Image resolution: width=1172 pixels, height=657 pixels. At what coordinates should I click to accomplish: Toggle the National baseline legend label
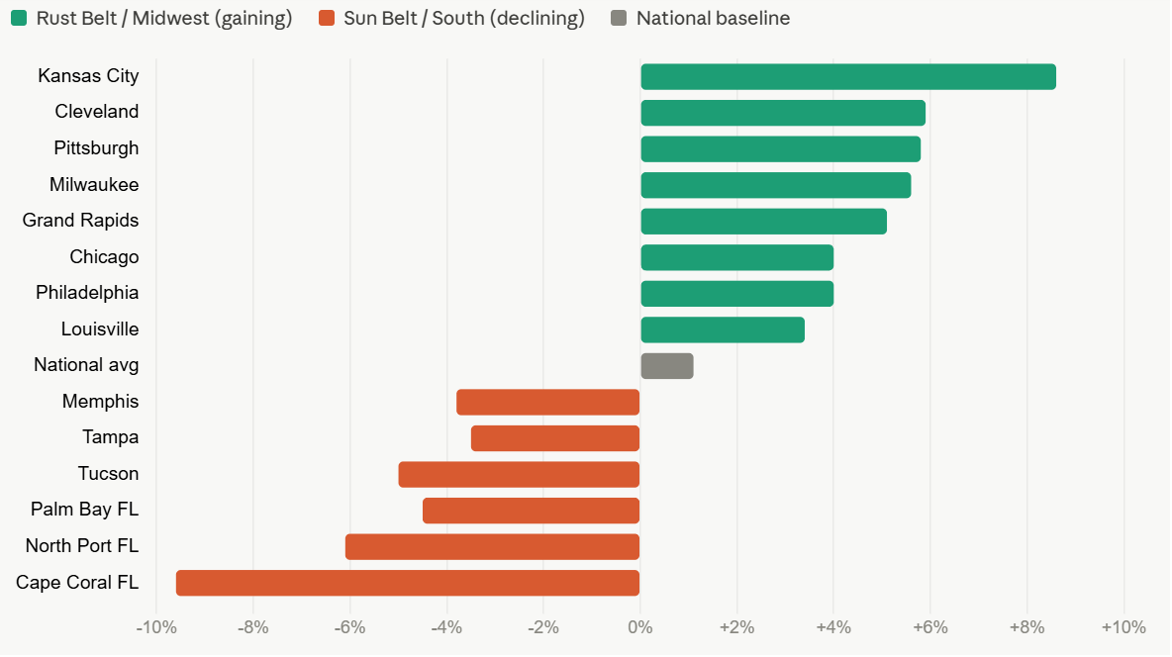click(713, 18)
